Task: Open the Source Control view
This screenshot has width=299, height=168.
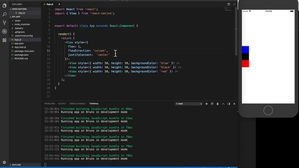Action: (x=4, y=23)
